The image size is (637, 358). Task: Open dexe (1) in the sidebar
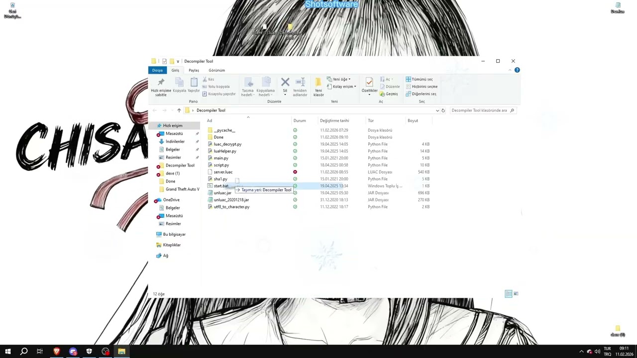[173, 174]
